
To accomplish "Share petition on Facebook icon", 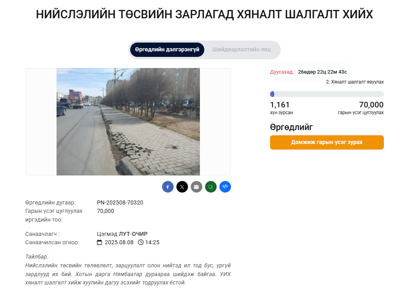I will coord(168,187).
